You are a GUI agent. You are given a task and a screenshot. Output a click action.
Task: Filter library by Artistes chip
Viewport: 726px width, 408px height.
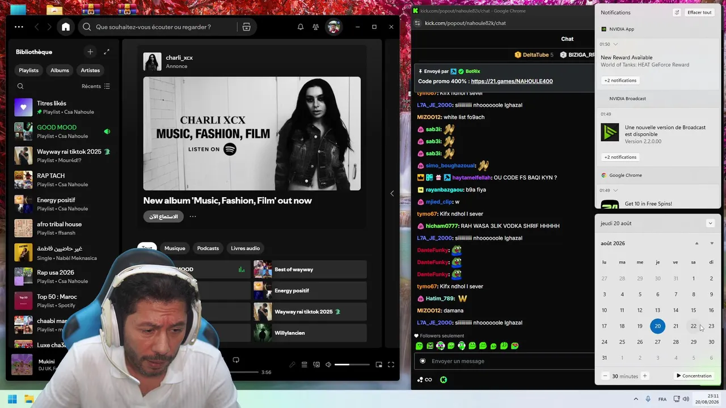pos(90,70)
